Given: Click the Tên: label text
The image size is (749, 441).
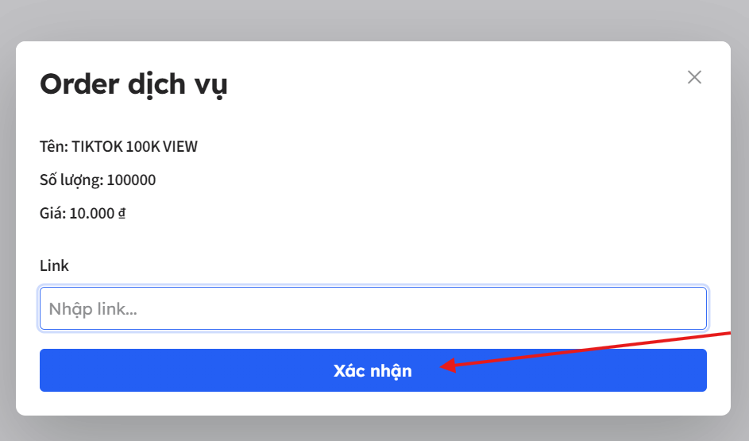Looking at the screenshot, I should (x=54, y=146).
